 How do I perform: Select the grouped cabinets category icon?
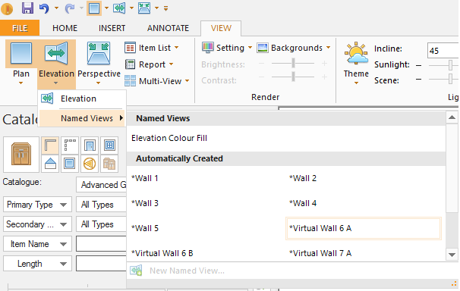pyautogui.click(x=109, y=164)
